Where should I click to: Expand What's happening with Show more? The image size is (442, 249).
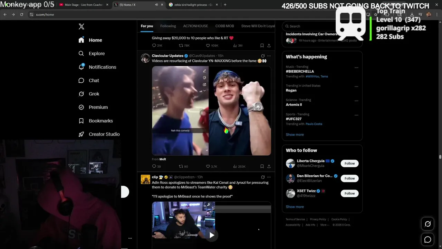pyautogui.click(x=295, y=135)
